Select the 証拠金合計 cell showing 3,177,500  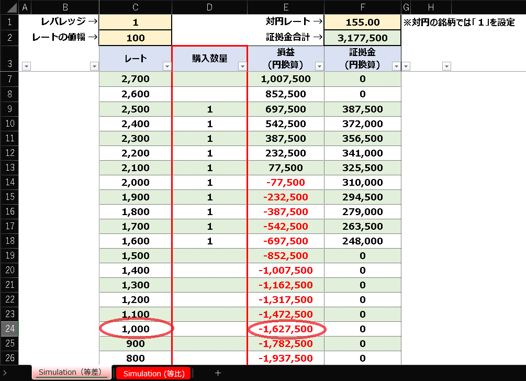363,38
